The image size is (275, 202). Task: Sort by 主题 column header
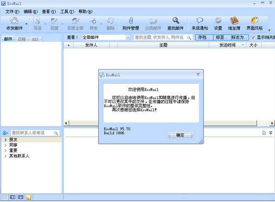point(163,45)
